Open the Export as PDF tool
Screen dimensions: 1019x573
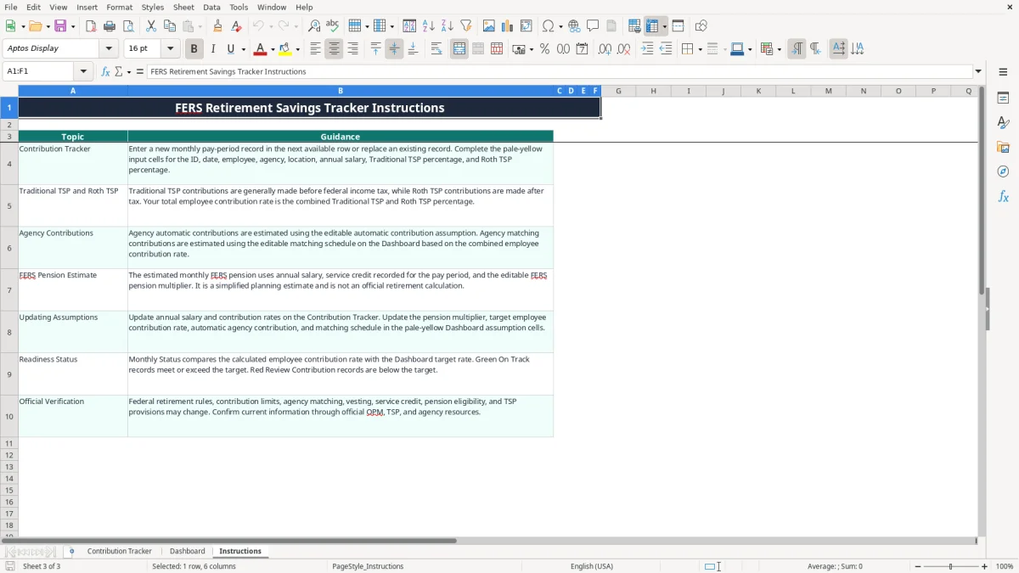pyautogui.click(x=91, y=26)
